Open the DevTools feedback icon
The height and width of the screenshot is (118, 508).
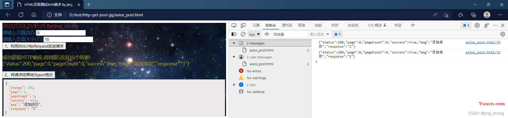[x=487, y=25]
